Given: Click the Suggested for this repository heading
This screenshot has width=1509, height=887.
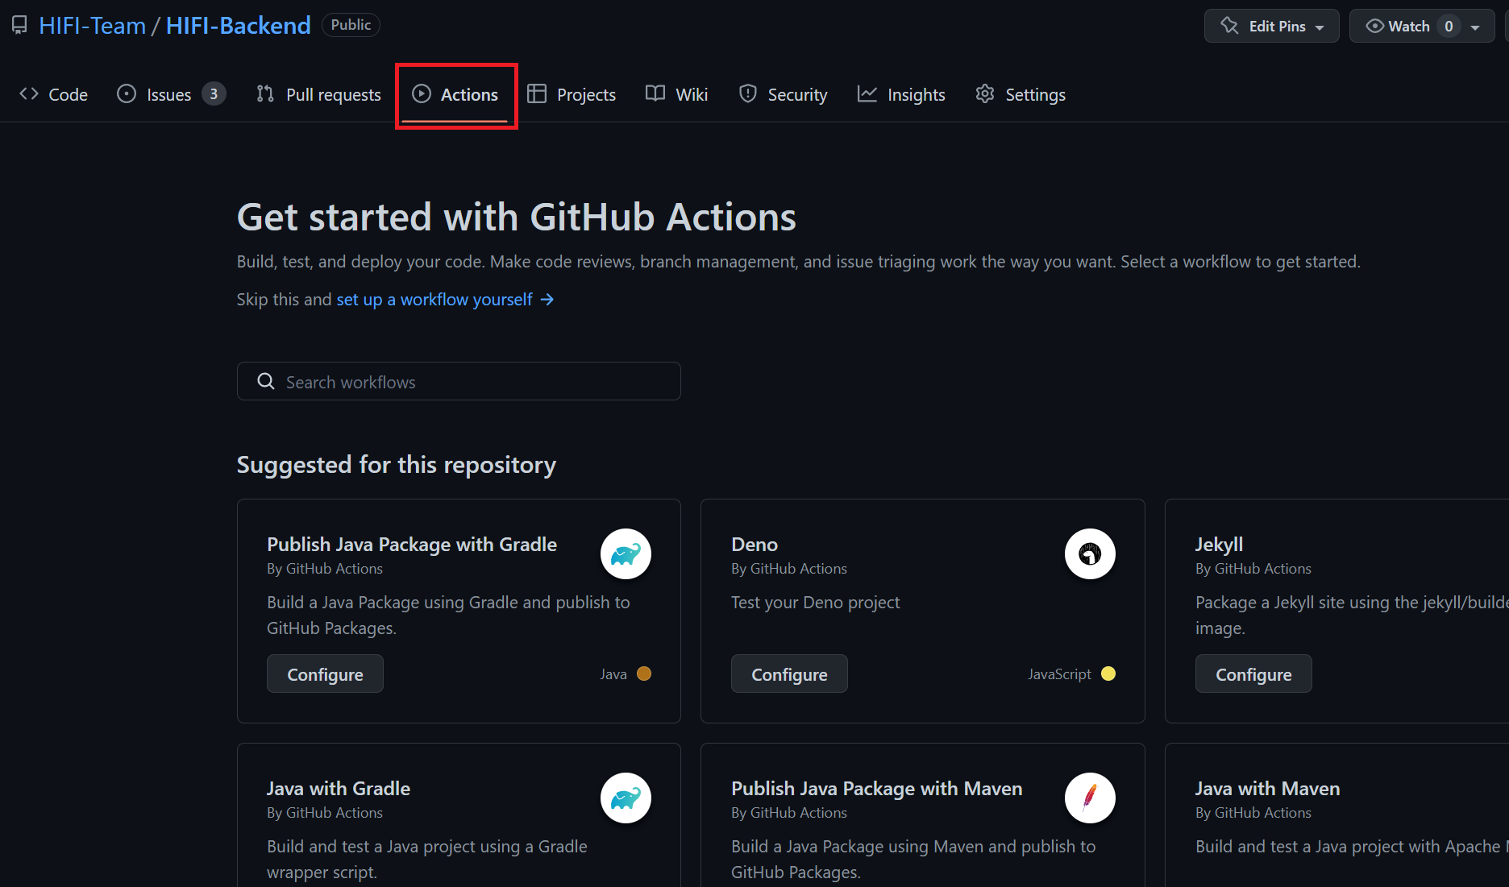Looking at the screenshot, I should tap(397, 465).
